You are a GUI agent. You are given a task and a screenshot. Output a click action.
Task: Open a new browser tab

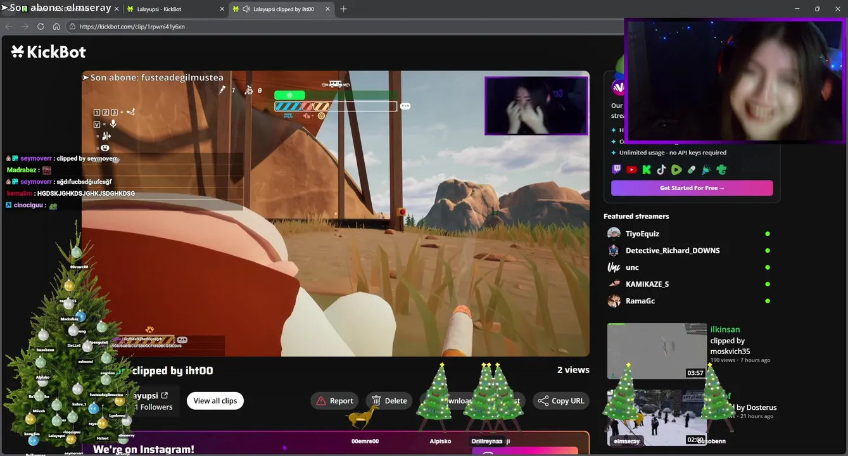(x=343, y=9)
